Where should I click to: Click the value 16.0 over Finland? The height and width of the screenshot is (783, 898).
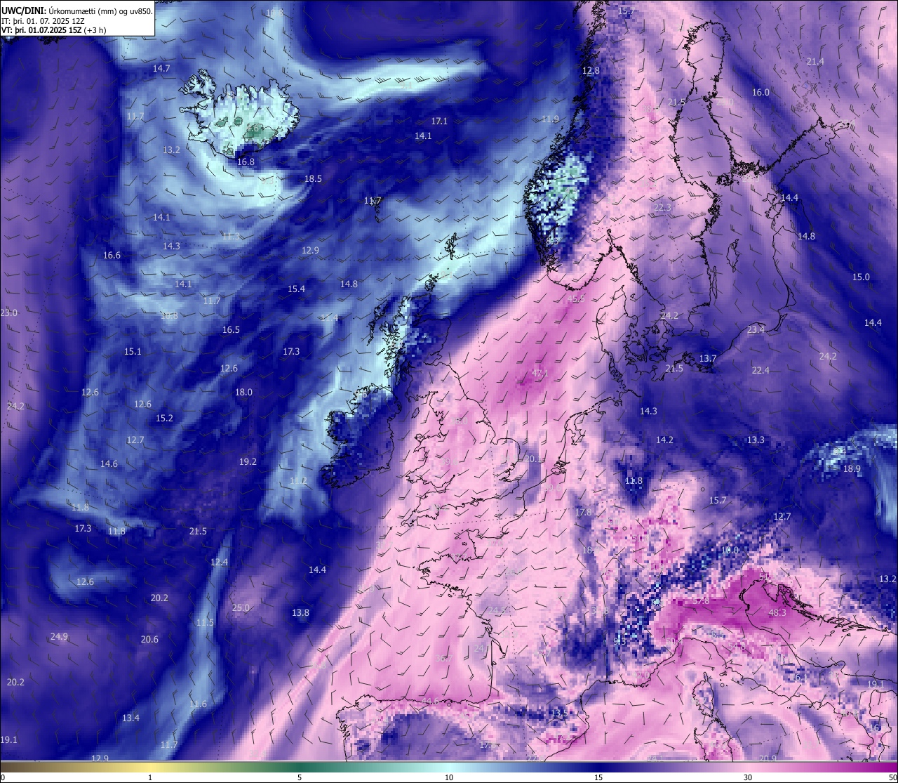pyautogui.click(x=760, y=93)
